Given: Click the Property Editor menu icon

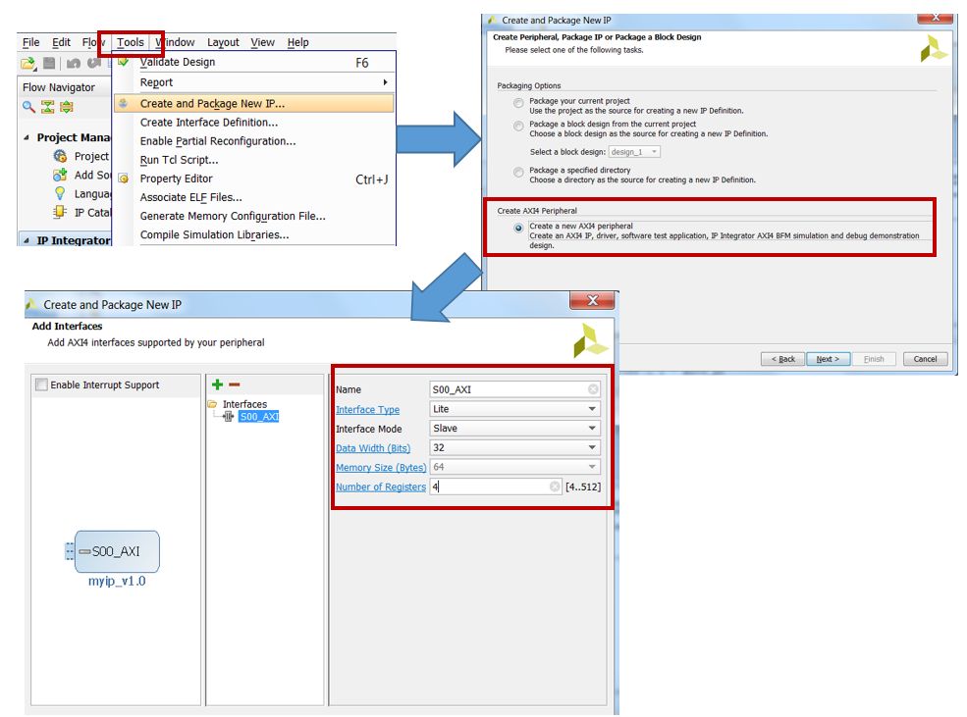Looking at the screenshot, I should tap(124, 179).
